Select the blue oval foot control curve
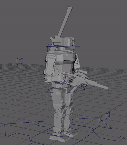This screenshot has width=127, height=145. (x=58, y=134)
